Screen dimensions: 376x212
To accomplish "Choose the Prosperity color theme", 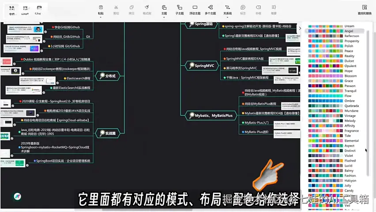I will pyautogui.click(x=334, y=41).
